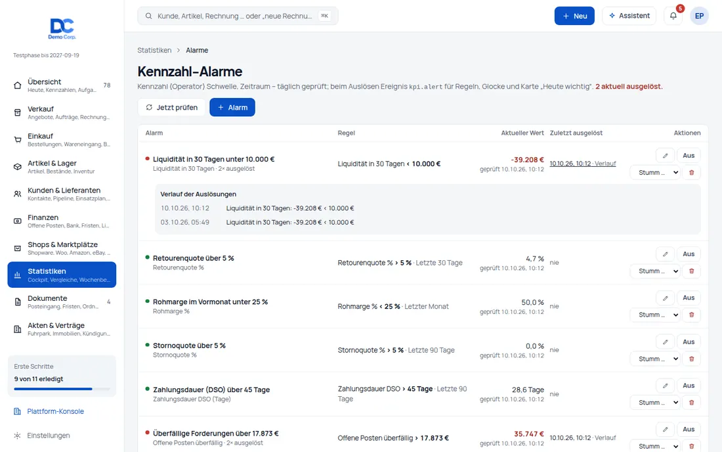Delete the Überfällige Forderungen alarm

(x=691, y=446)
